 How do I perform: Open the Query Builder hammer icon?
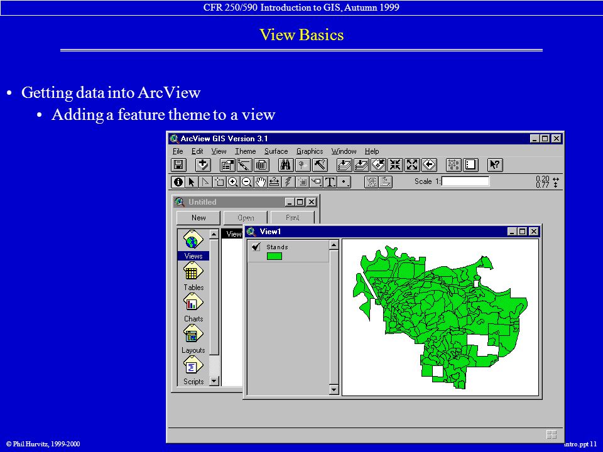320,165
